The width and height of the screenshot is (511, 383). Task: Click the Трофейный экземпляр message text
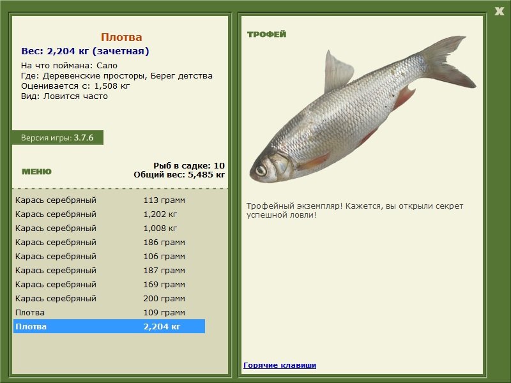(x=355, y=211)
